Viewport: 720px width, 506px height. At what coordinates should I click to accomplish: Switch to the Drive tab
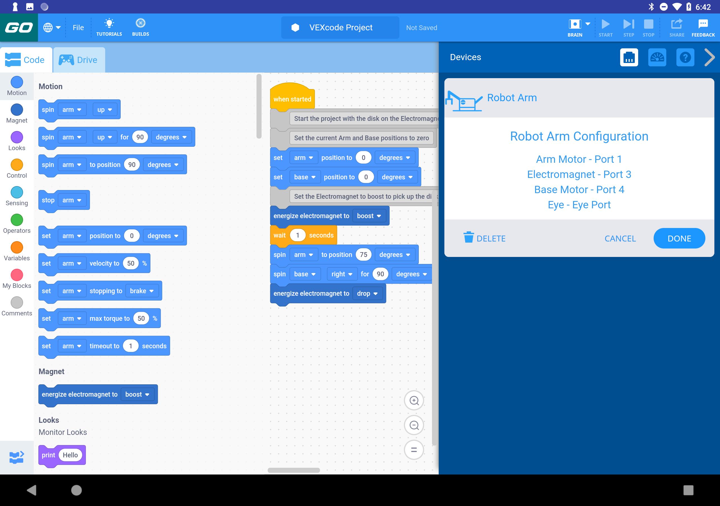(x=79, y=60)
